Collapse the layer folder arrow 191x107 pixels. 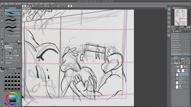coord(176,67)
